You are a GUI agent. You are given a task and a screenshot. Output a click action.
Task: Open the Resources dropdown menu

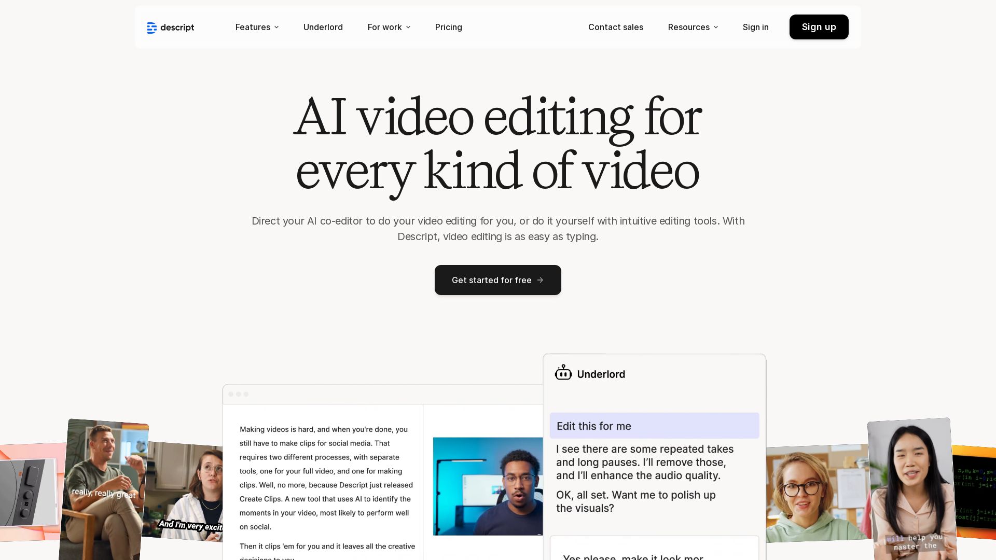pos(693,27)
